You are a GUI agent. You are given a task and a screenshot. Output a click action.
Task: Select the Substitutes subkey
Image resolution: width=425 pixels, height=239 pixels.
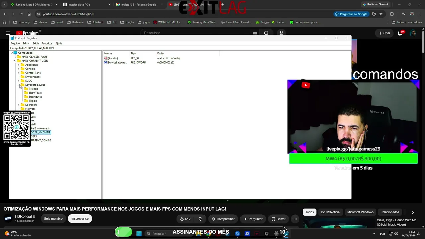click(35, 97)
